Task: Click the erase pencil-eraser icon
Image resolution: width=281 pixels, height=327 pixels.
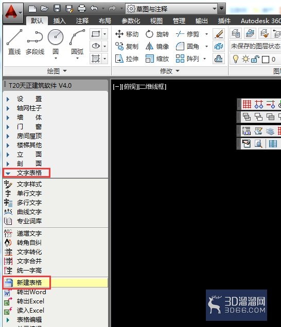Action: (219, 34)
